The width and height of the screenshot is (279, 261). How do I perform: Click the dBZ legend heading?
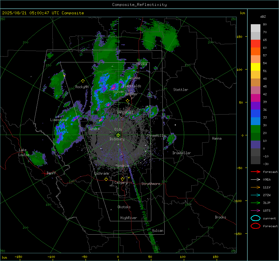pyautogui.click(x=263, y=16)
